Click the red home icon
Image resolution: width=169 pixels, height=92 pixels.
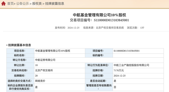[3, 3]
